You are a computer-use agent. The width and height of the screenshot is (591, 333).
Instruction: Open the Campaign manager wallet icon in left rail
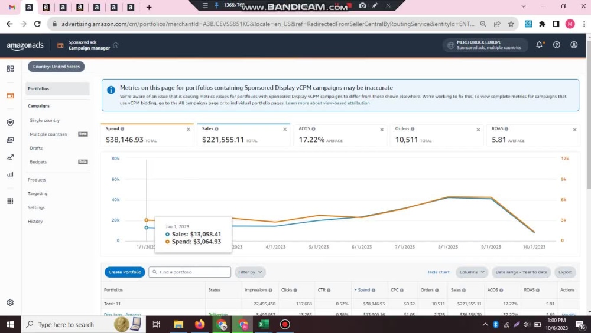pos(10,95)
